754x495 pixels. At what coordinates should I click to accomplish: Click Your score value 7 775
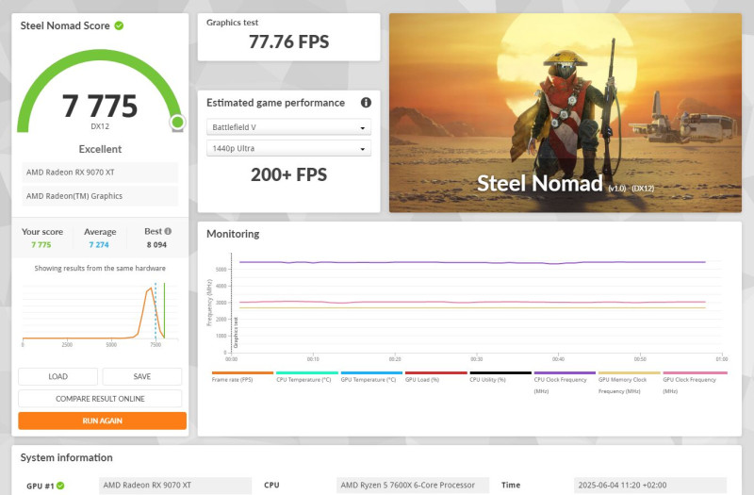41,245
